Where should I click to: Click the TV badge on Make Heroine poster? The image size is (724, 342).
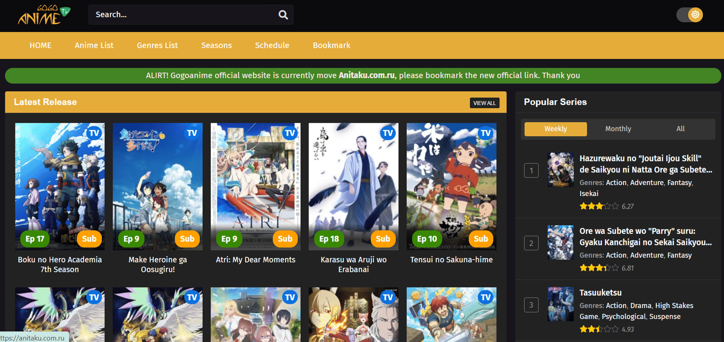192,133
